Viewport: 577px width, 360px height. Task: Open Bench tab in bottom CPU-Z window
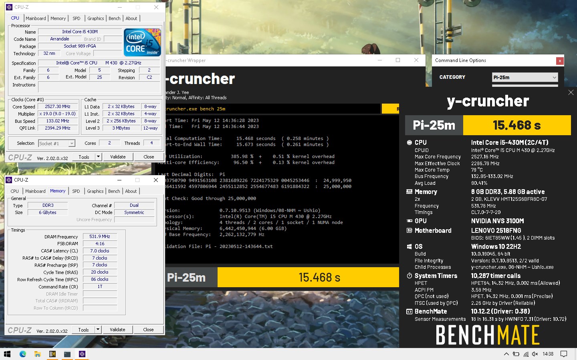pyautogui.click(x=114, y=191)
